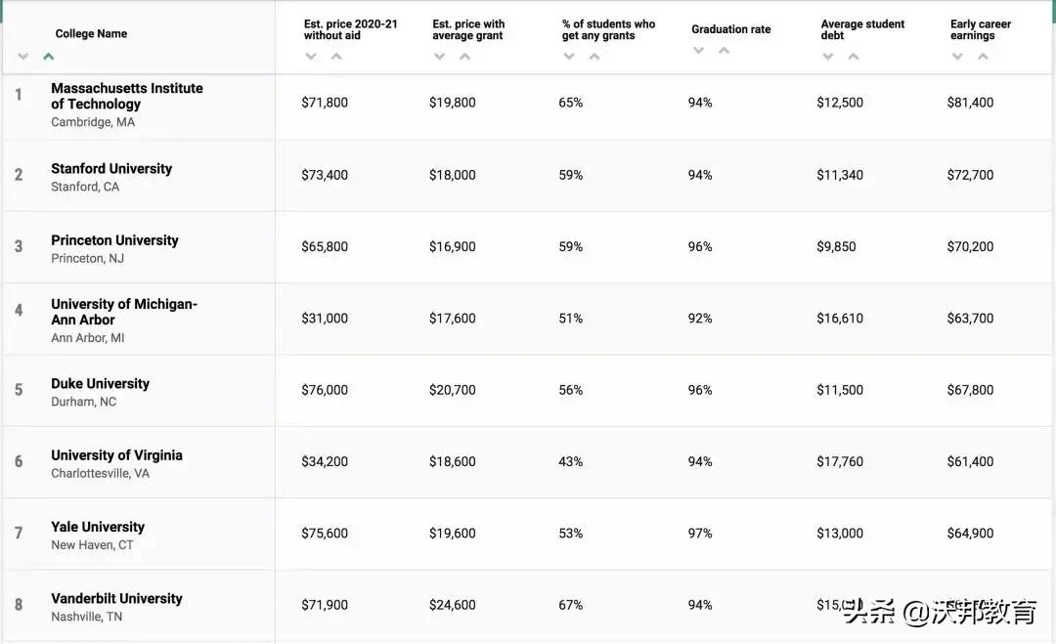Open Duke University entry
Screen dimensions: 1056x644
(100, 384)
